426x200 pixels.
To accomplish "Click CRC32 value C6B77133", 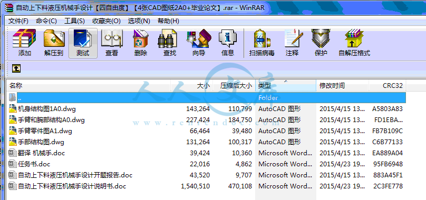I will click(388, 142).
